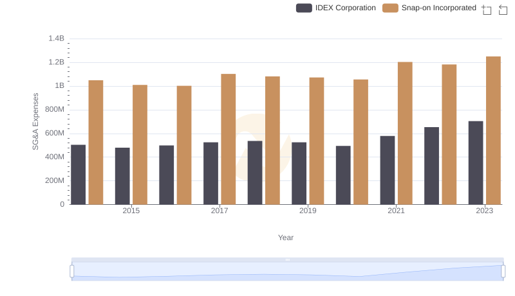This screenshot has width=515, height=296.
Task: Click the IDEX bar for 2021
Action: point(388,170)
